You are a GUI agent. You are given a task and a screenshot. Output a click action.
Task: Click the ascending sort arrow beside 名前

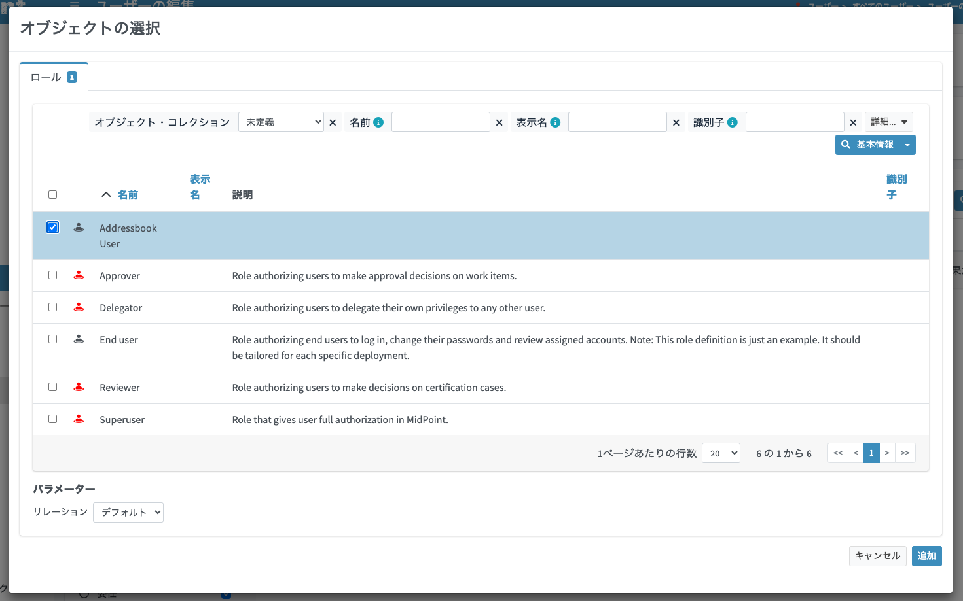point(106,195)
